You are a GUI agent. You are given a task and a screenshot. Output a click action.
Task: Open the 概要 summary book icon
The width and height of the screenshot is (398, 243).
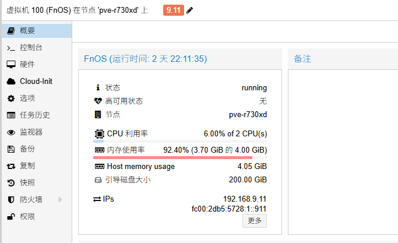10,30
